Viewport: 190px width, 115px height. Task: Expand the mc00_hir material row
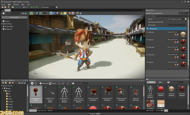[147, 62]
